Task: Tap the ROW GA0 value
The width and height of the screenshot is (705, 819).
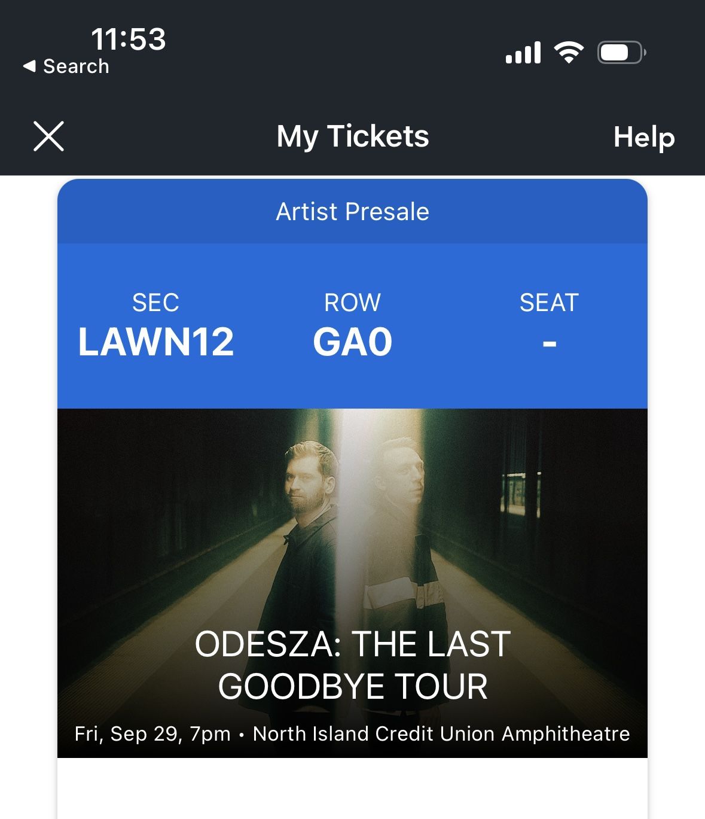Action: click(353, 342)
